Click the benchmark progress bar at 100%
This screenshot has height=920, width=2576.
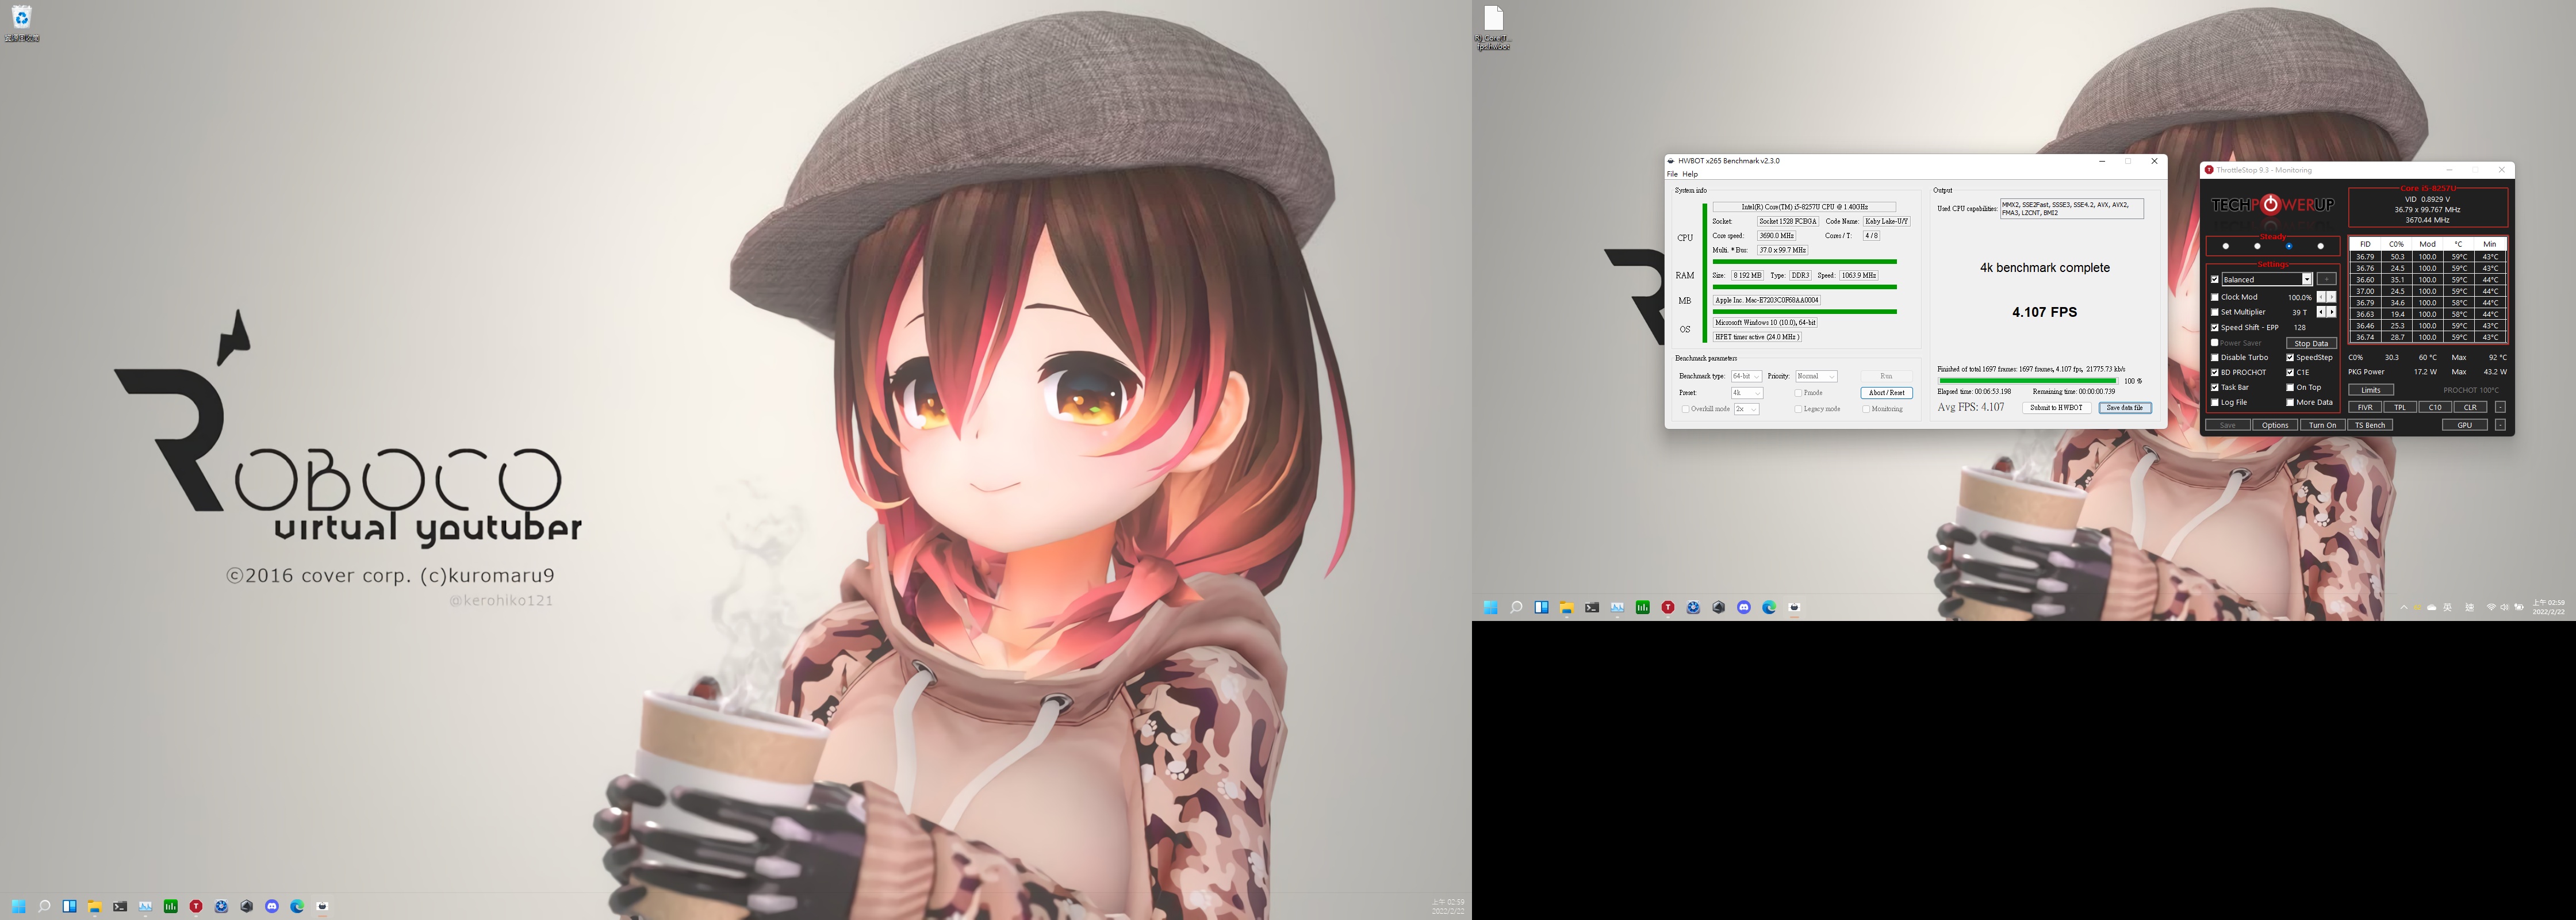2027,381
